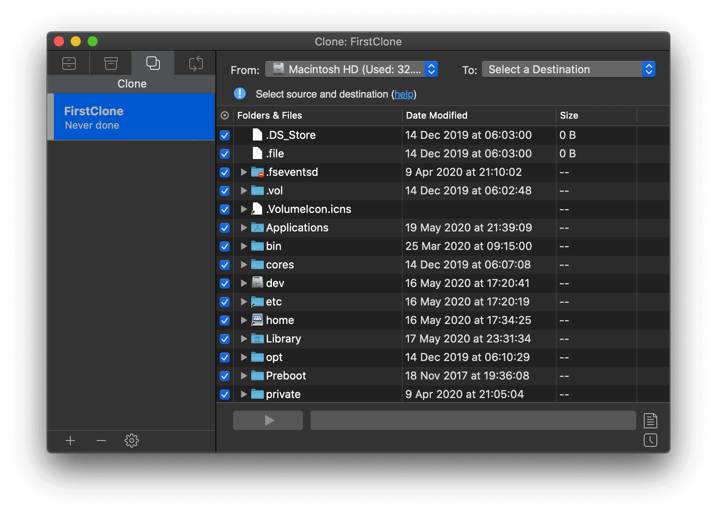Uncheck the Preboot checkbox
The width and height of the screenshot is (717, 515).
click(225, 376)
